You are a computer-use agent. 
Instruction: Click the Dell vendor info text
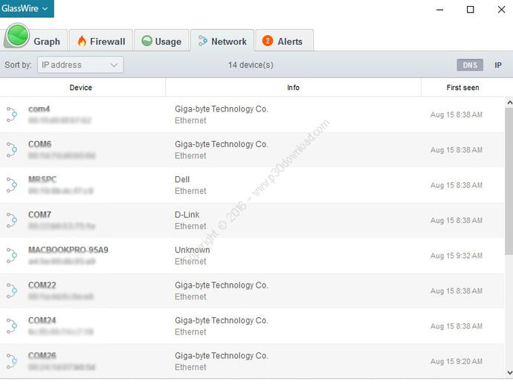click(x=182, y=179)
